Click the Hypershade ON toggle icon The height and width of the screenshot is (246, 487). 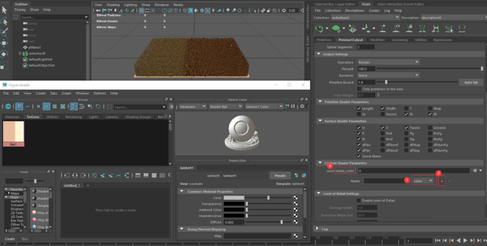click(x=8, y=107)
